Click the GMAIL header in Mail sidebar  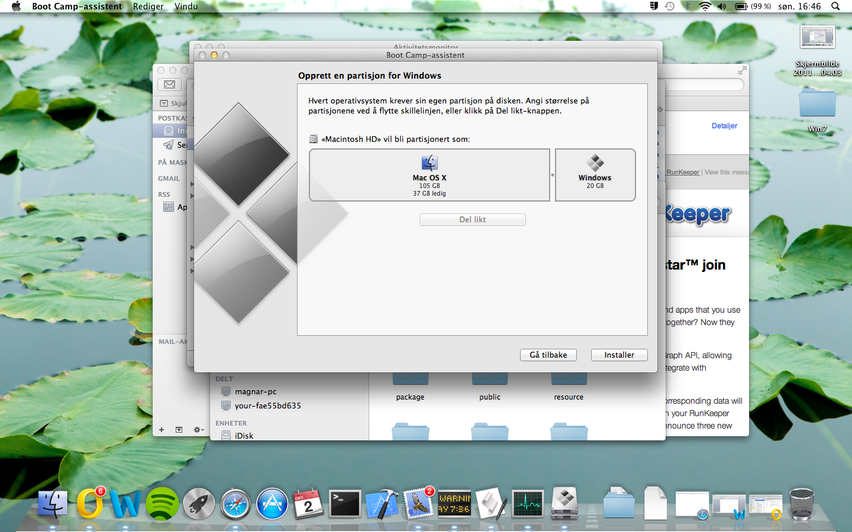(169, 179)
